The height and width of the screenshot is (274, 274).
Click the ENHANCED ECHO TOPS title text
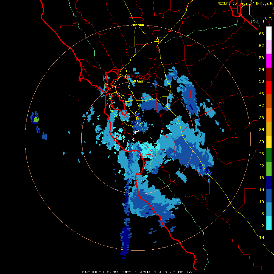pyautogui.click(x=107, y=272)
